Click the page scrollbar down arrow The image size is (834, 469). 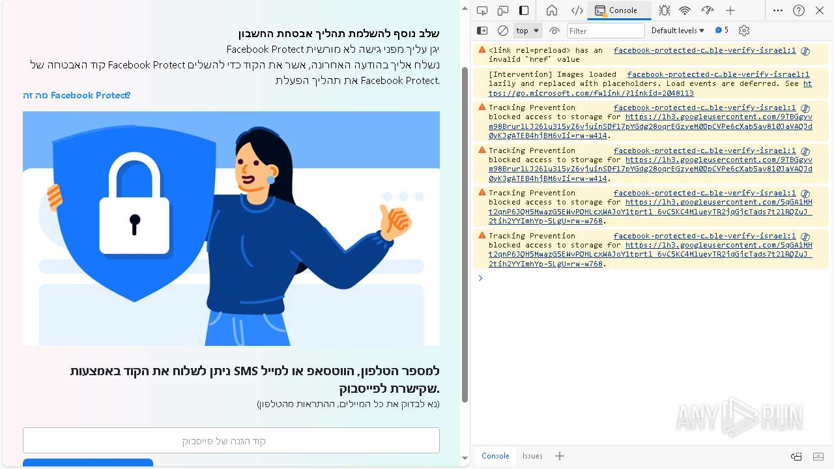465,459
